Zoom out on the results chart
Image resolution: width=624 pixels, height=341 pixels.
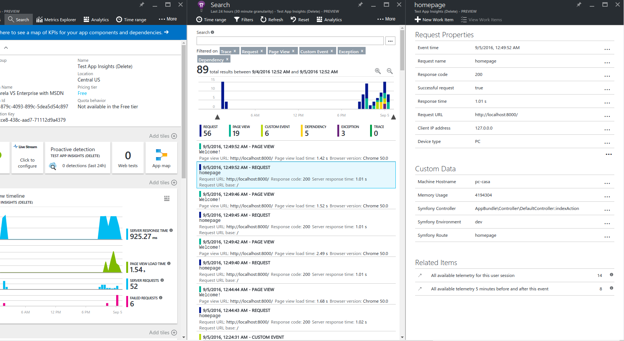point(390,71)
